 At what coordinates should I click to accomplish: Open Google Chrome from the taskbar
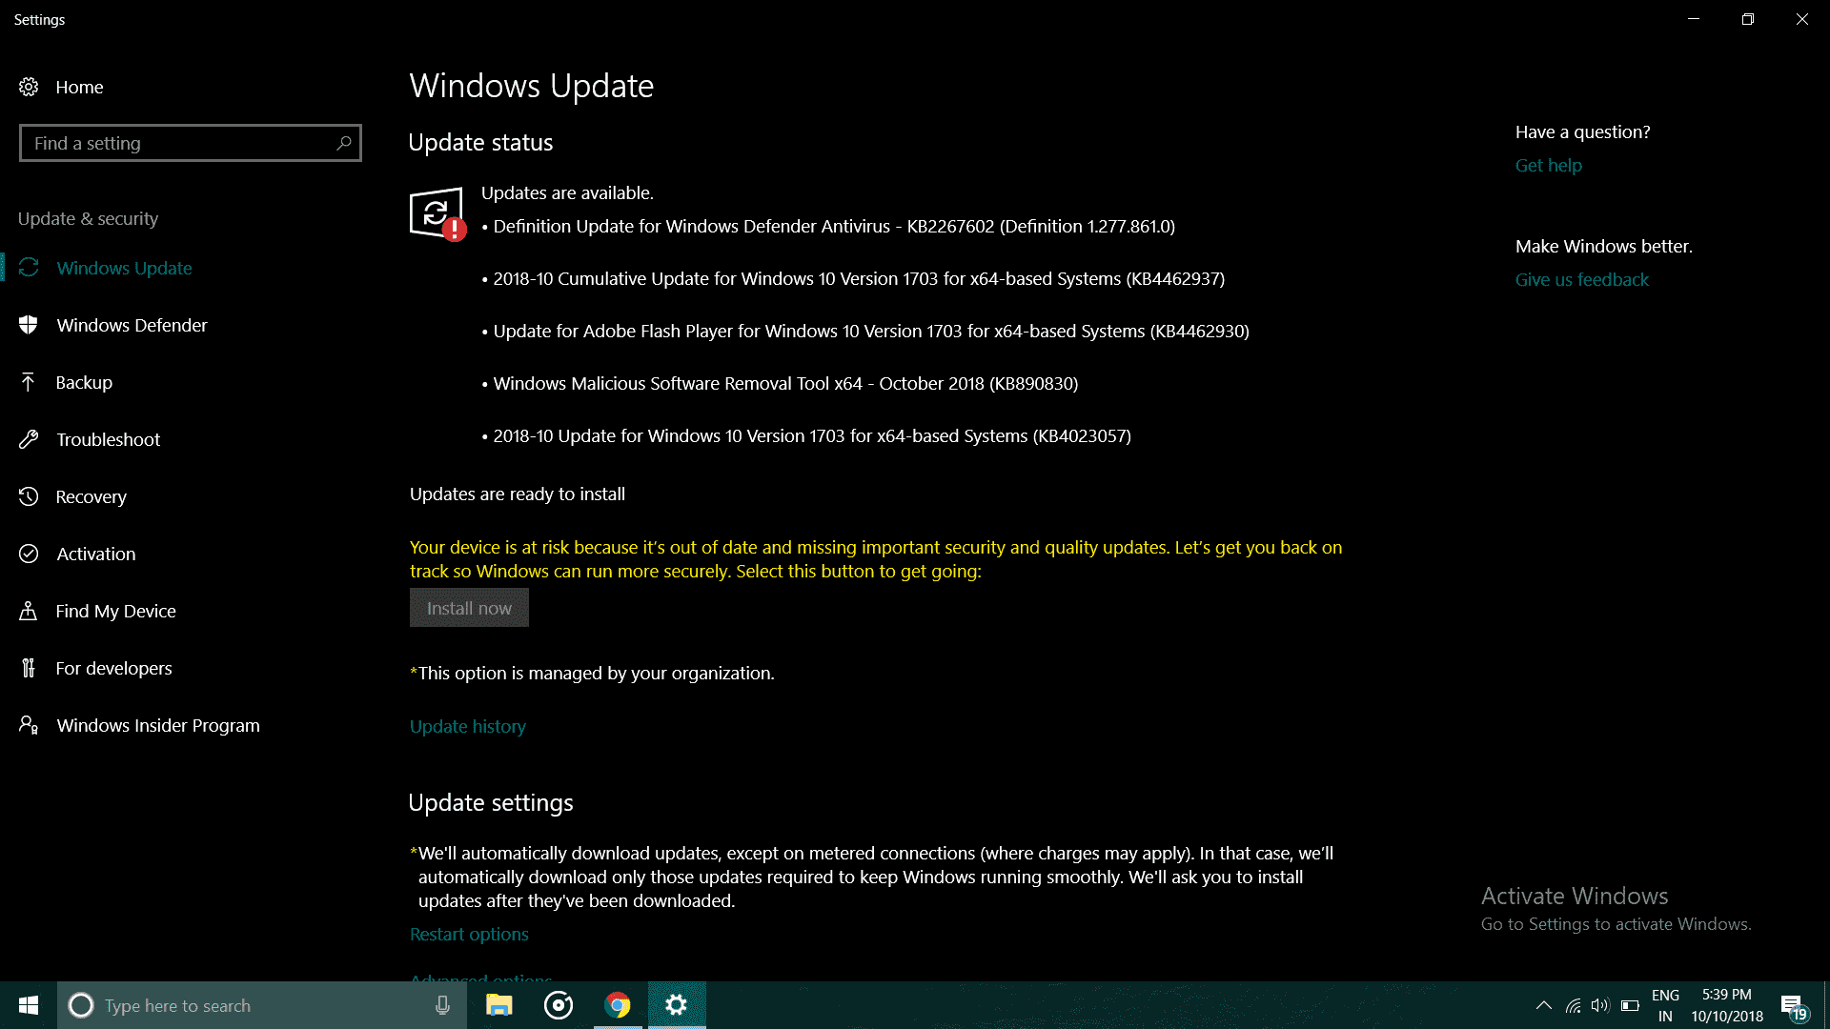618,1005
